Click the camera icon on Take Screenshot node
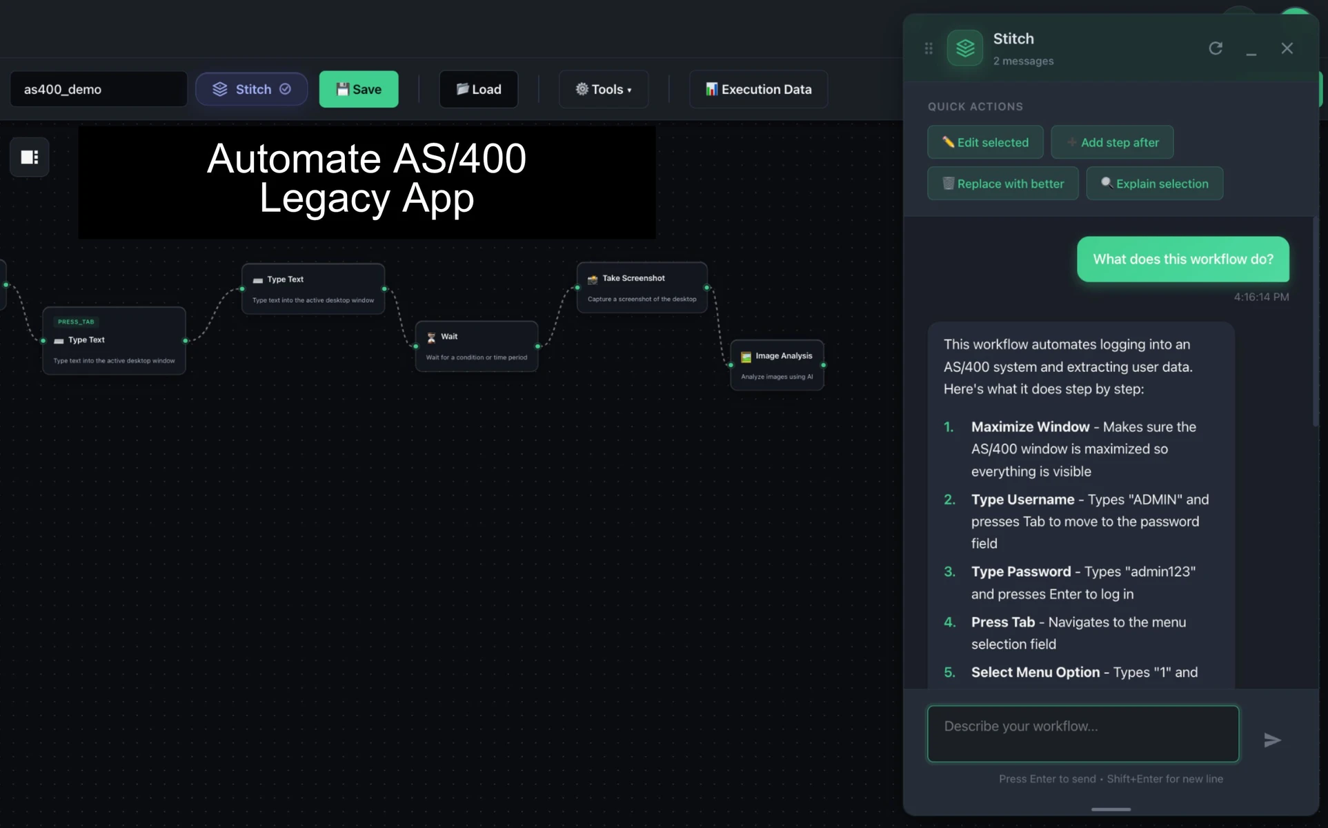 pyautogui.click(x=593, y=279)
